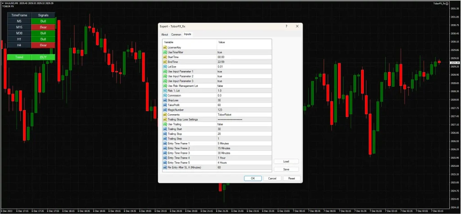Click the Save button
Viewport: 461px width, 214px height.
point(286,169)
